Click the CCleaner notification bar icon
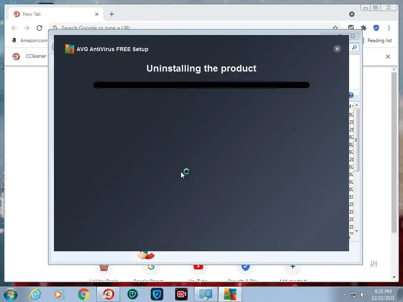Viewport: 403px width, 302px height. [16, 56]
